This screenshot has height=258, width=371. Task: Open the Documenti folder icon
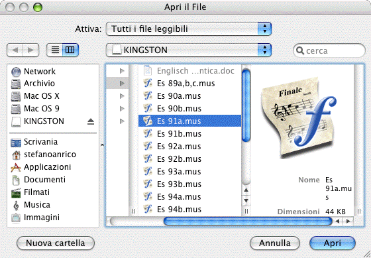[x=16, y=180]
